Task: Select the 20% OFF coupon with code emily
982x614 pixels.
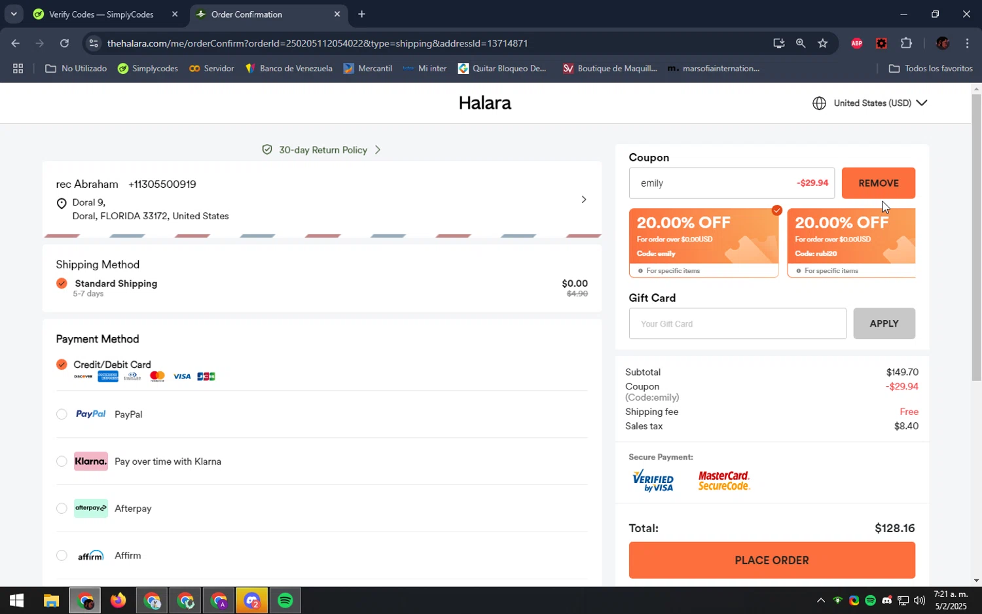Action: click(x=704, y=243)
